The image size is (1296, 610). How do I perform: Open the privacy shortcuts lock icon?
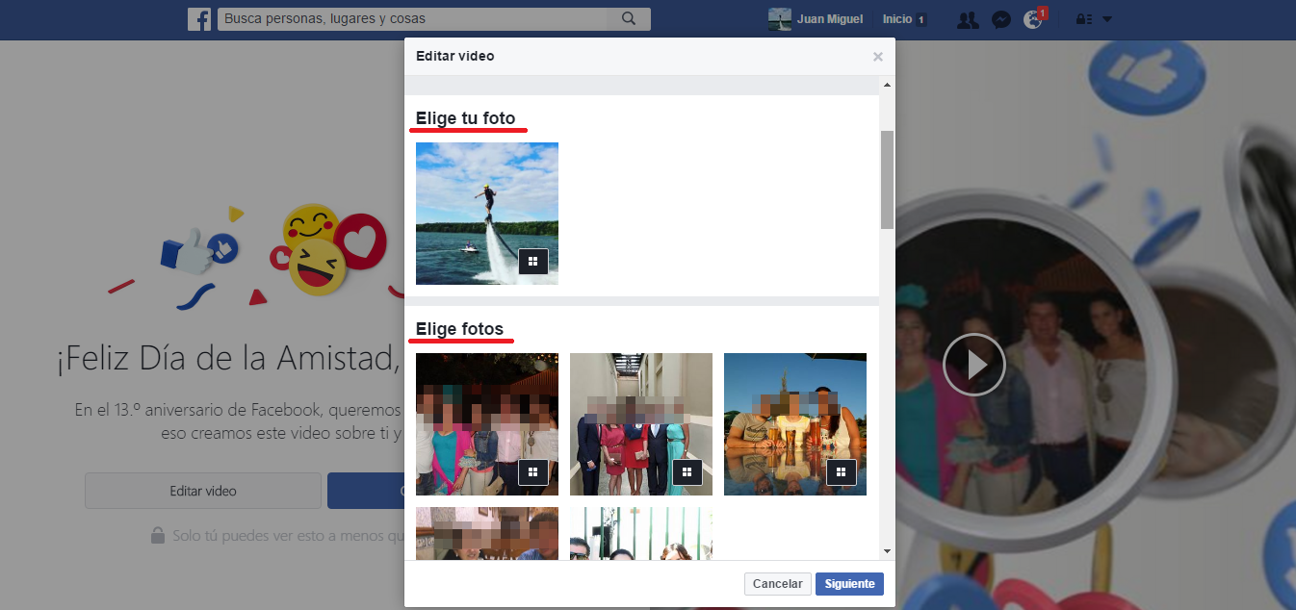(1084, 19)
